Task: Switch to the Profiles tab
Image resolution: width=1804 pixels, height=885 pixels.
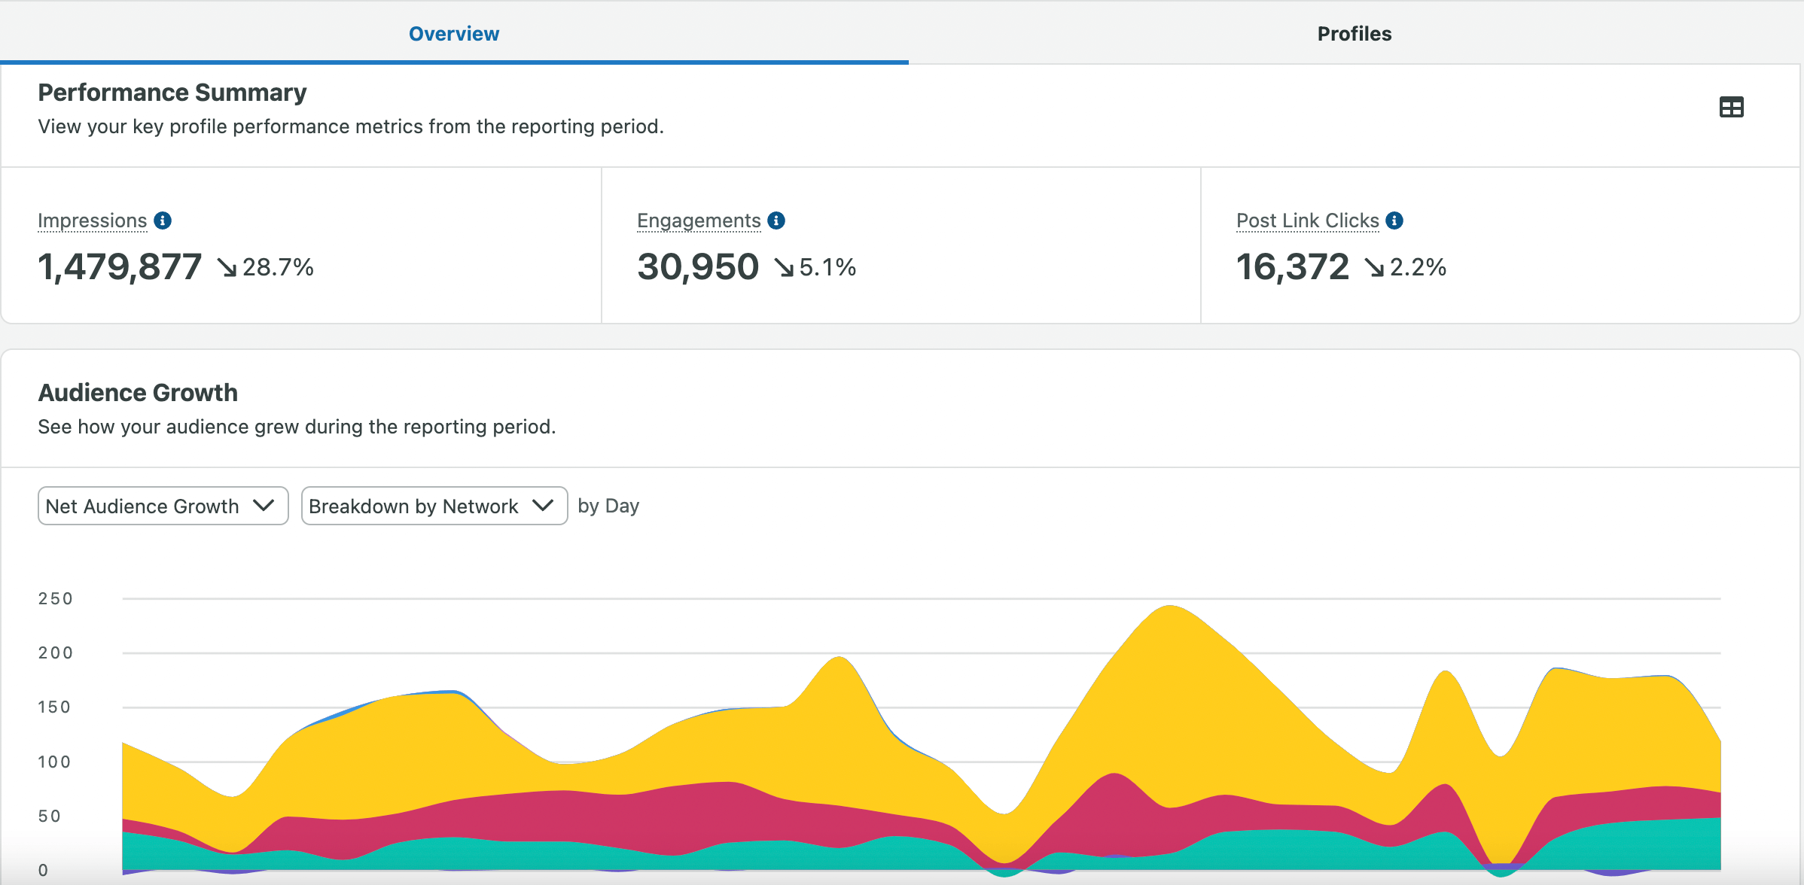Action: coord(1353,33)
